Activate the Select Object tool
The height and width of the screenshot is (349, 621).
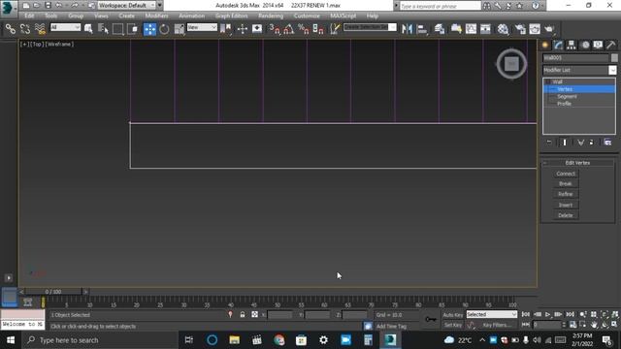coord(88,29)
